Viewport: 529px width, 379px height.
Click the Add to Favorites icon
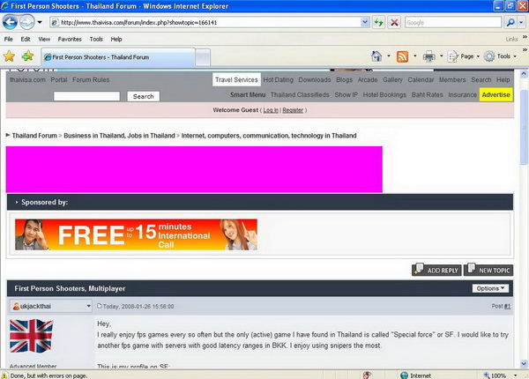coord(27,56)
